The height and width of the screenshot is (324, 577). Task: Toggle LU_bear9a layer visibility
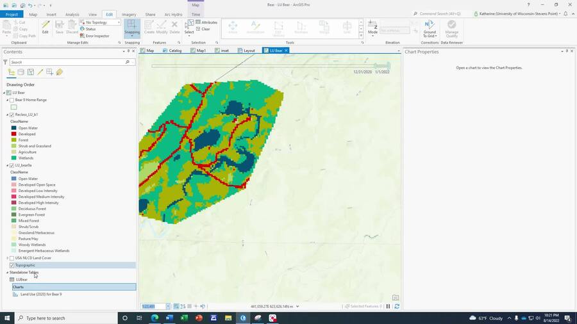click(12, 165)
